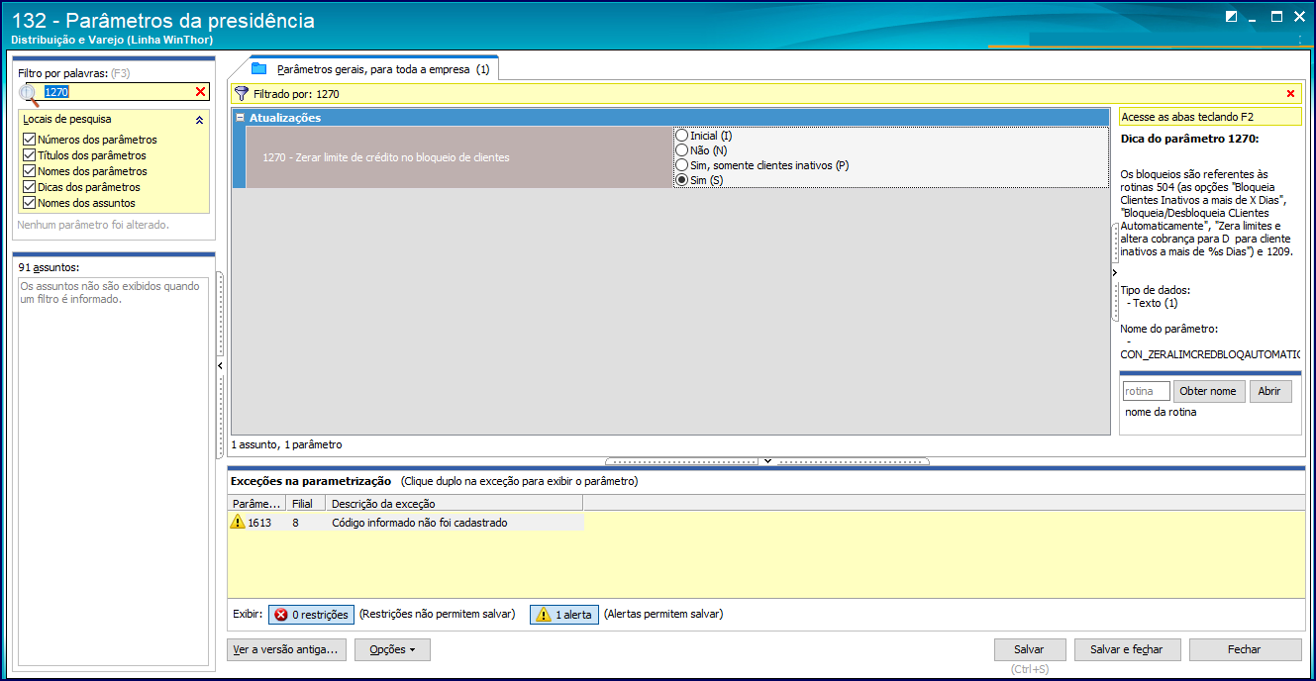Click the window restore-down icon in title bar
The height and width of the screenshot is (681, 1316).
pos(1232,16)
